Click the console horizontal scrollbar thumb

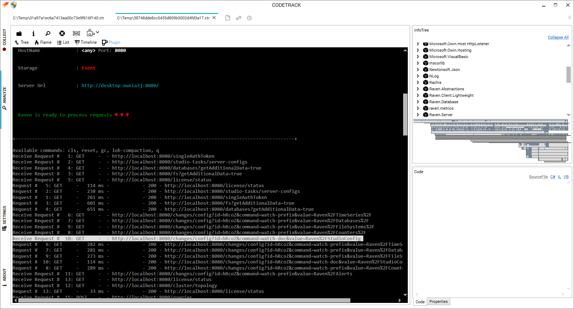pos(184,300)
